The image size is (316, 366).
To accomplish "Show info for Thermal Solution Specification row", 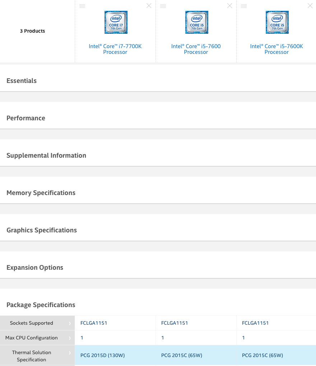I will (70, 353).
